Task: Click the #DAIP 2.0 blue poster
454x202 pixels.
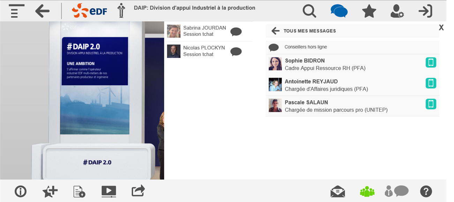Action: 95,61
